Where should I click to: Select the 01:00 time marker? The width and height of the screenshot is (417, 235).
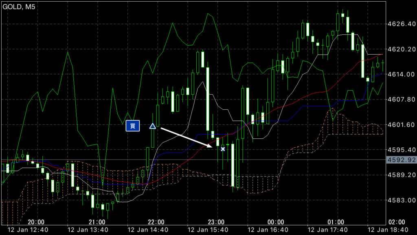point(336,222)
